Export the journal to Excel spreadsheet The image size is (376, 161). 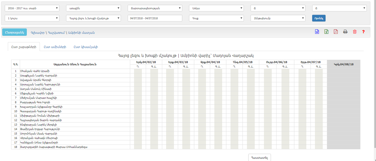pos(326,32)
